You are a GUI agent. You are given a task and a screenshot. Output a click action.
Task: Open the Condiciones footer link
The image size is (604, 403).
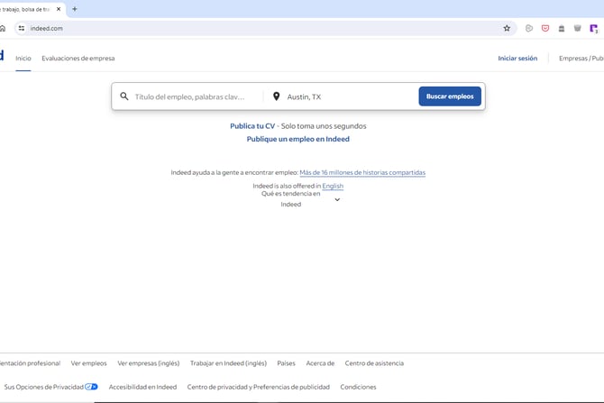click(x=358, y=387)
